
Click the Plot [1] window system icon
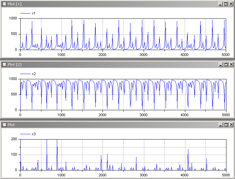(4, 4)
